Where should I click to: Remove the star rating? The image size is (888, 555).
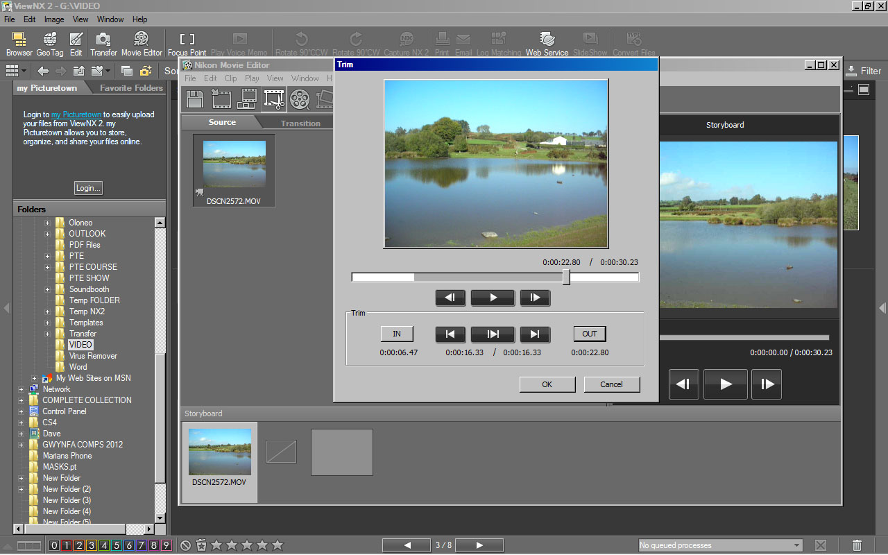[x=185, y=545]
